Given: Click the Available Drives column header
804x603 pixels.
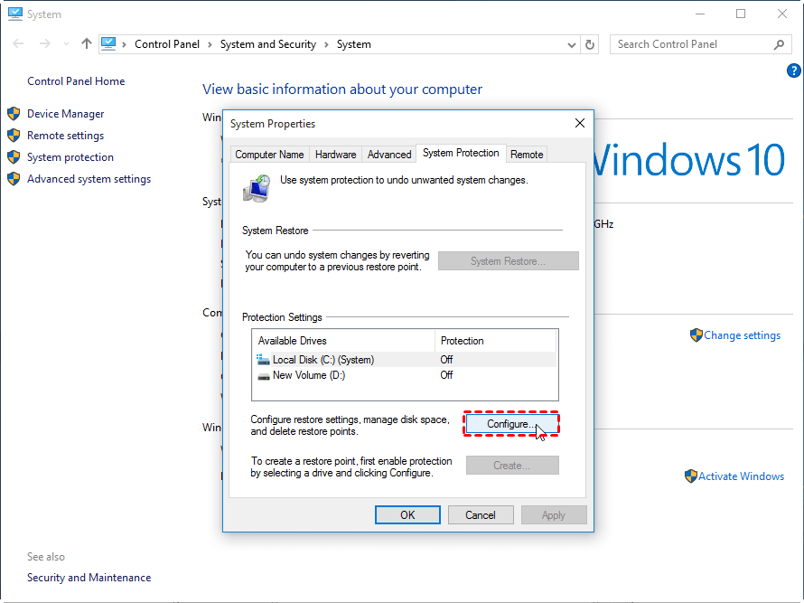Looking at the screenshot, I should 343,341.
